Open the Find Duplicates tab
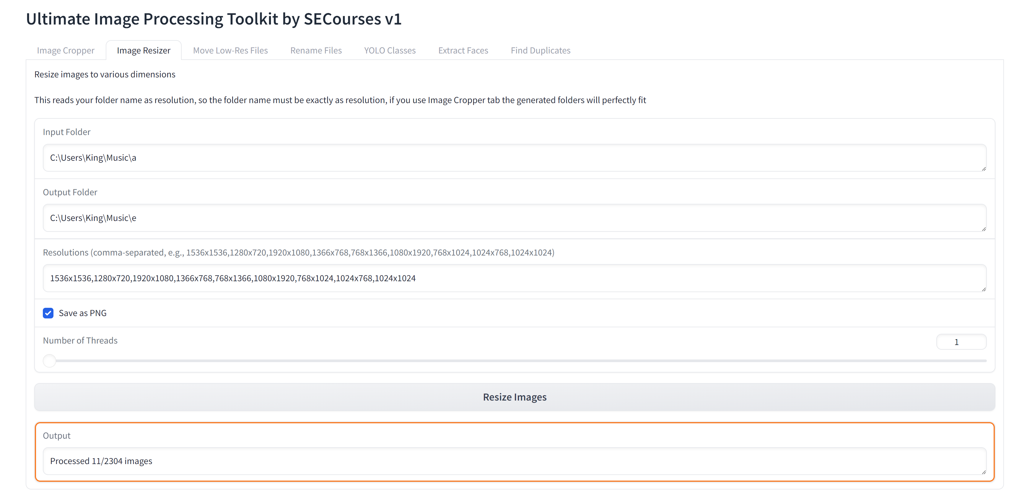The height and width of the screenshot is (493, 1027). (540, 50)
